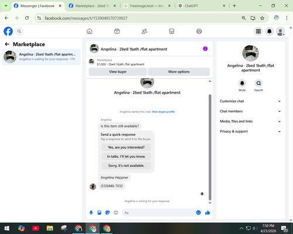Image resolution: width=293 pixels, height=234 pixels.
Task: Open the install app icon in address bar
Action: (253, 18)
